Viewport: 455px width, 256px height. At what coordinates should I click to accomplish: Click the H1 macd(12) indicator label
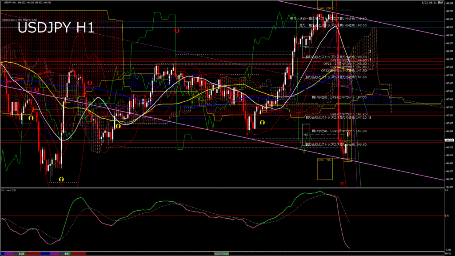pyautogui.click(x=10, y=190)
